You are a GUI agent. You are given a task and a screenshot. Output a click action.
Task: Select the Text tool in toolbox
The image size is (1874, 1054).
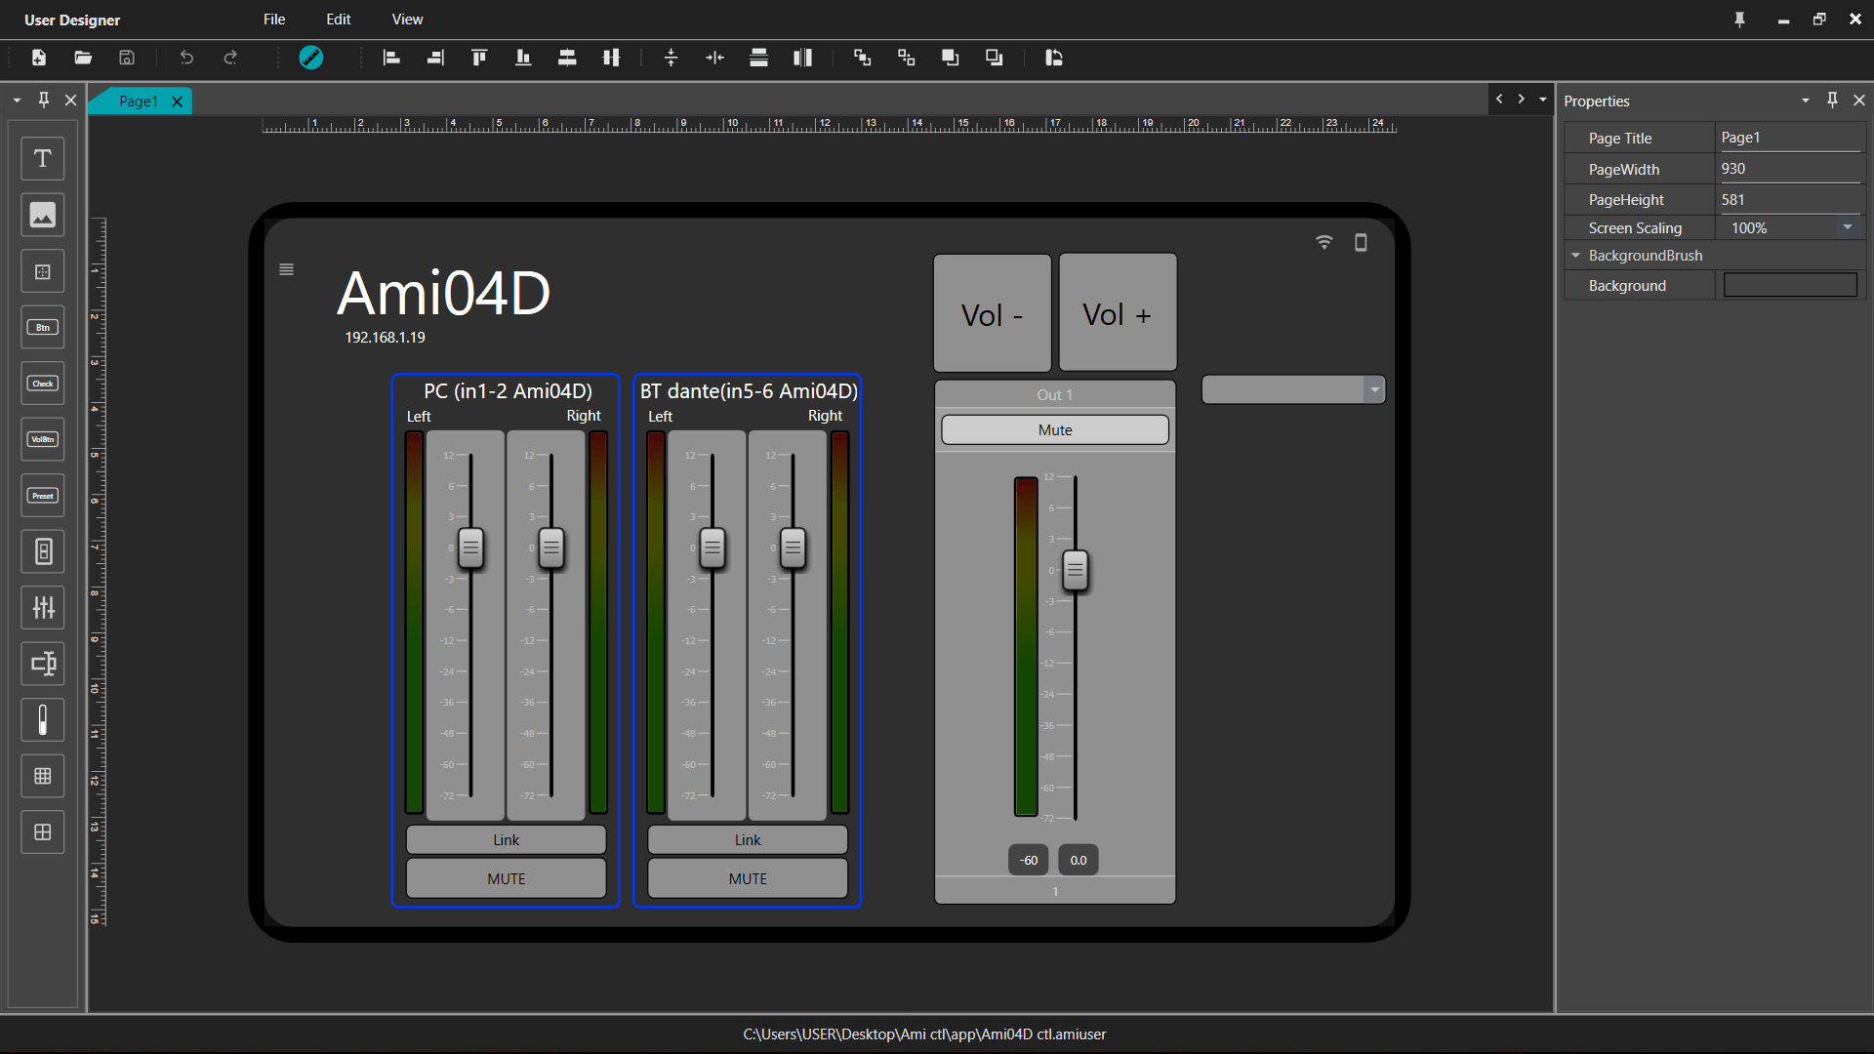tap(43, 158)
